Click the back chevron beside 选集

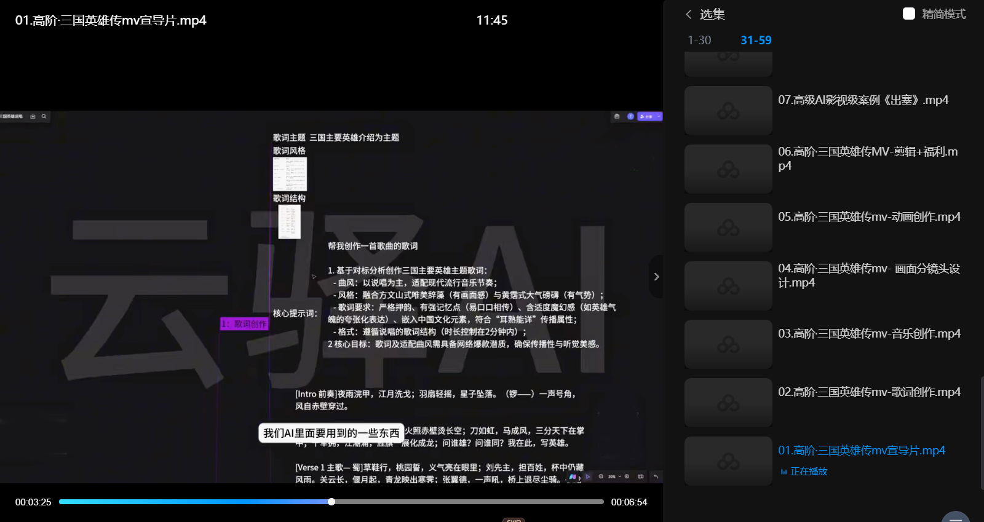(689, 14)
